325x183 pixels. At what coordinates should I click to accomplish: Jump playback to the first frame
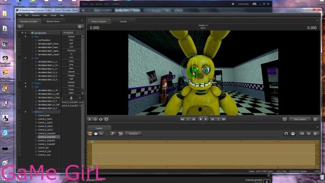pyautogui.click(x=182, y=119)
